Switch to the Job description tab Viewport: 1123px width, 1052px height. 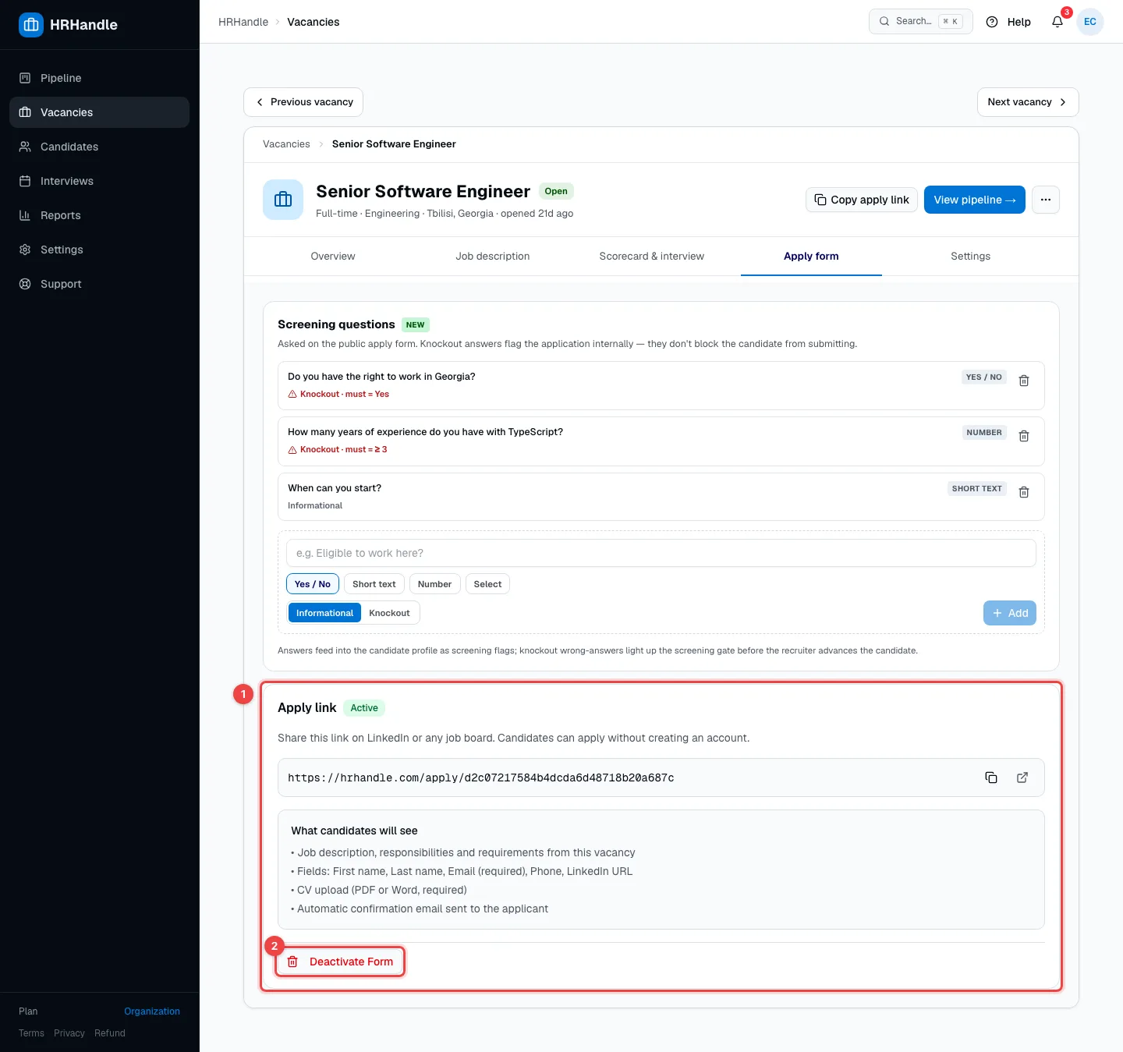493,257
